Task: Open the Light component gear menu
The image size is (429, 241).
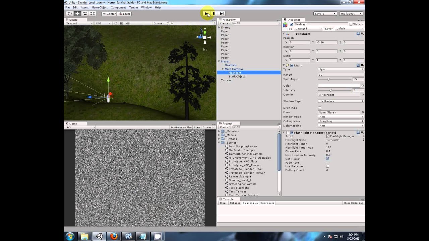Action: coord(362,65)
